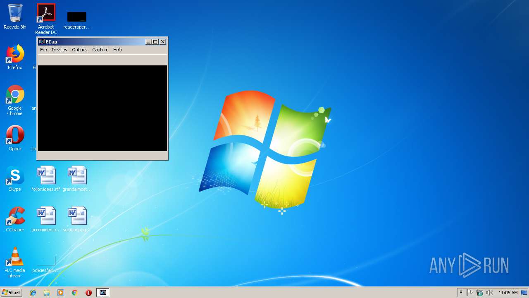Select the Opera desktop shortcut
This screenshot has height=298, width=529.
[x=15, y=138]
